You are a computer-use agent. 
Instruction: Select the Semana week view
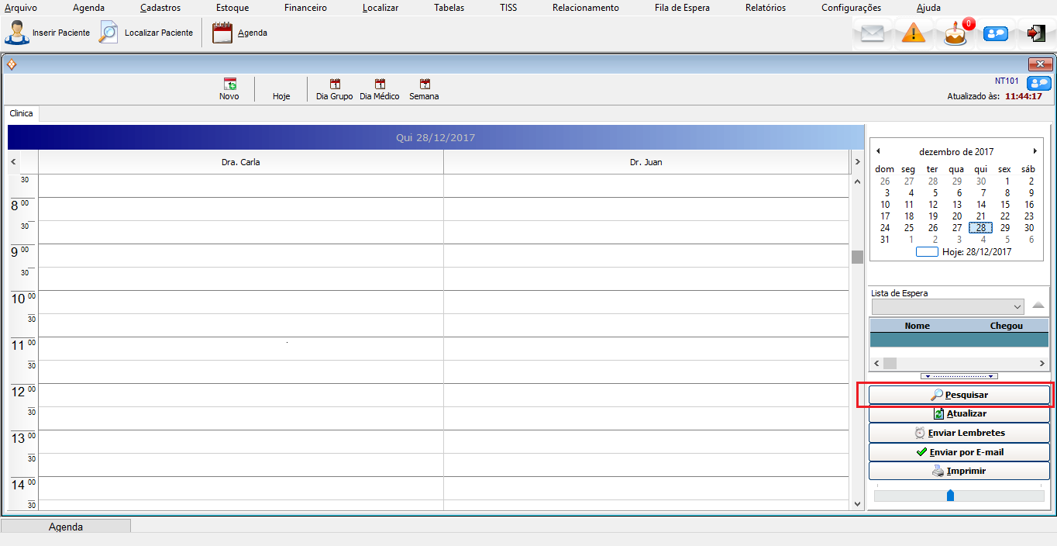click(x=424, y=85)
